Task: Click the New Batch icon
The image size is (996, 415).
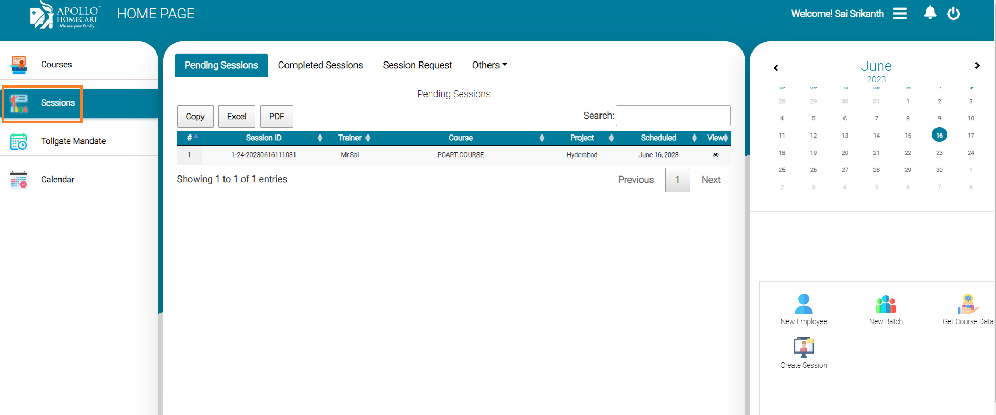Action: pyautogui.click(x=886, y=304)
